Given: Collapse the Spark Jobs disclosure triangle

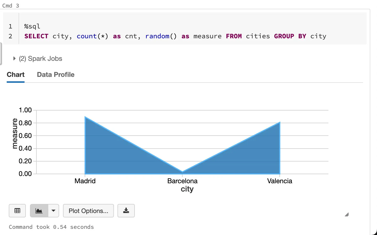Looking at the screenshot, I should (14, 58).
